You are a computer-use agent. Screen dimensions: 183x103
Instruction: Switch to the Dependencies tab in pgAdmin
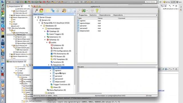(x=105, y=15)
